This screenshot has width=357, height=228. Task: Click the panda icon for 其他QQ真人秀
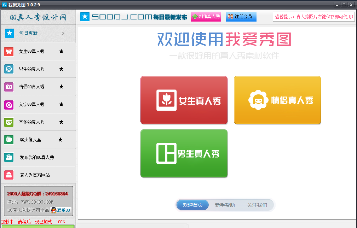click(x=8, y=122)
